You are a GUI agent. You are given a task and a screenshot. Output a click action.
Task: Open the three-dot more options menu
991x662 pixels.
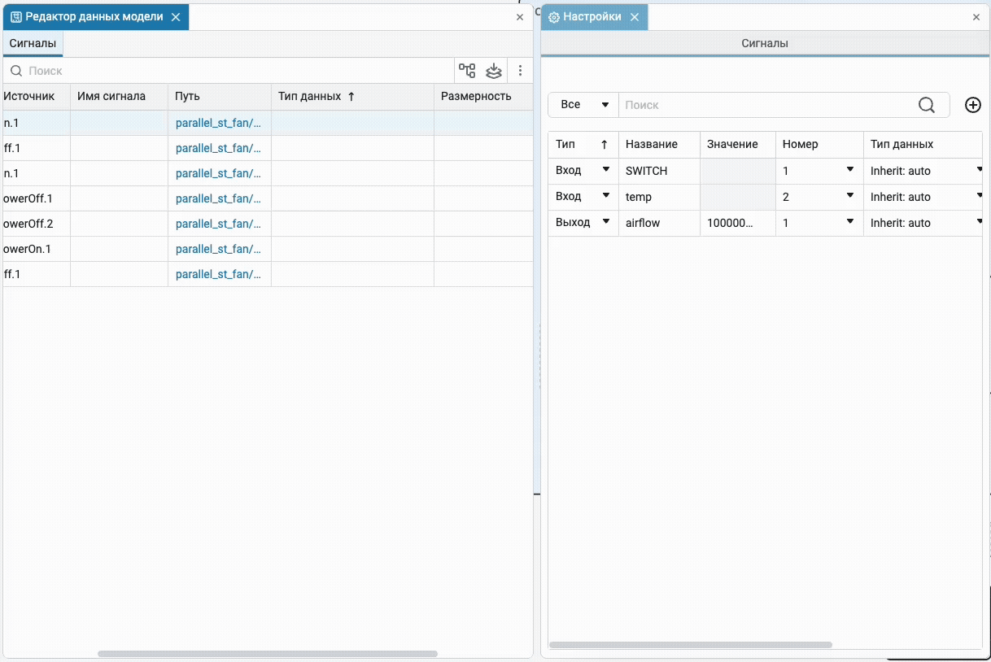pyautogui.click(x=521, y=71)
